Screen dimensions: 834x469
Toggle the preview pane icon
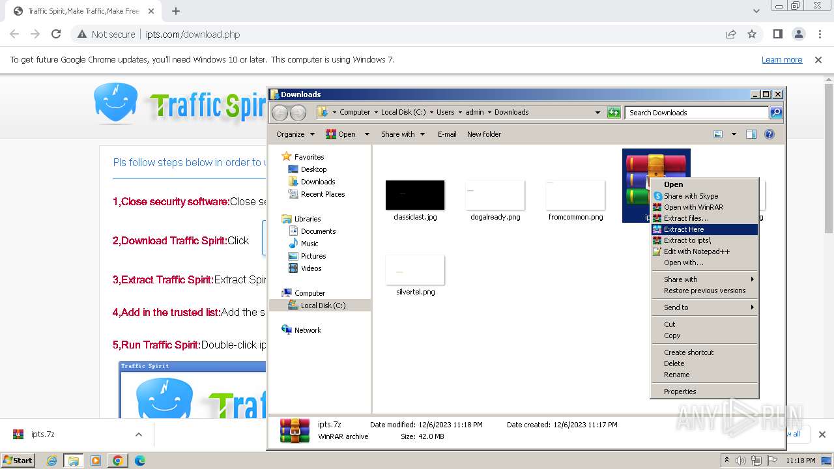pos(751,134)
